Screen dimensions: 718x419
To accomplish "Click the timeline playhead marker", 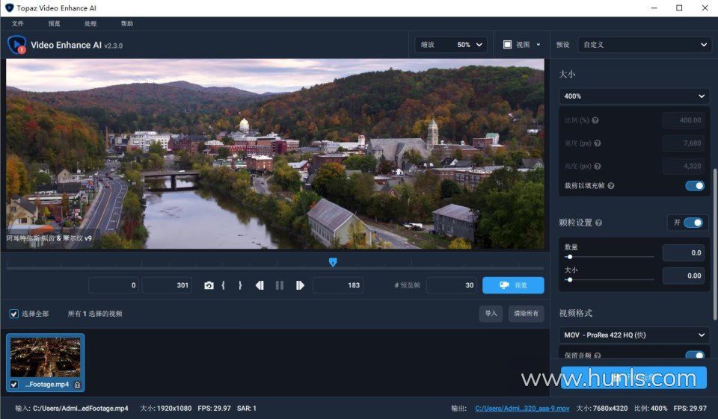I will (333, 262).
